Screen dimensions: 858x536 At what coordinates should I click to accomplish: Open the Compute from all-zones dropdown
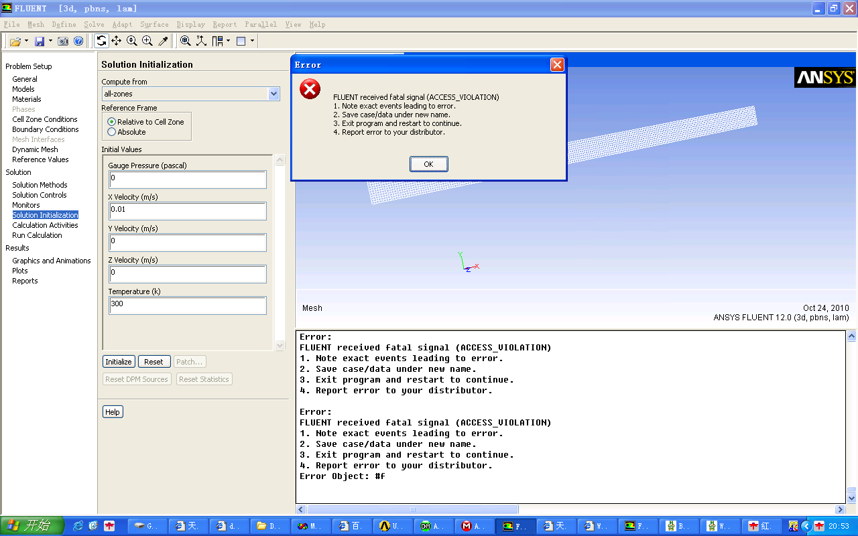click(x=273, y=94)
